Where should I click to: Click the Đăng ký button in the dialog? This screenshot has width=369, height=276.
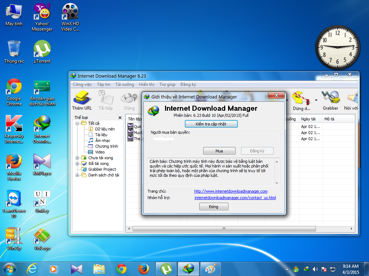pyautogui.click(x=257, y=151)
